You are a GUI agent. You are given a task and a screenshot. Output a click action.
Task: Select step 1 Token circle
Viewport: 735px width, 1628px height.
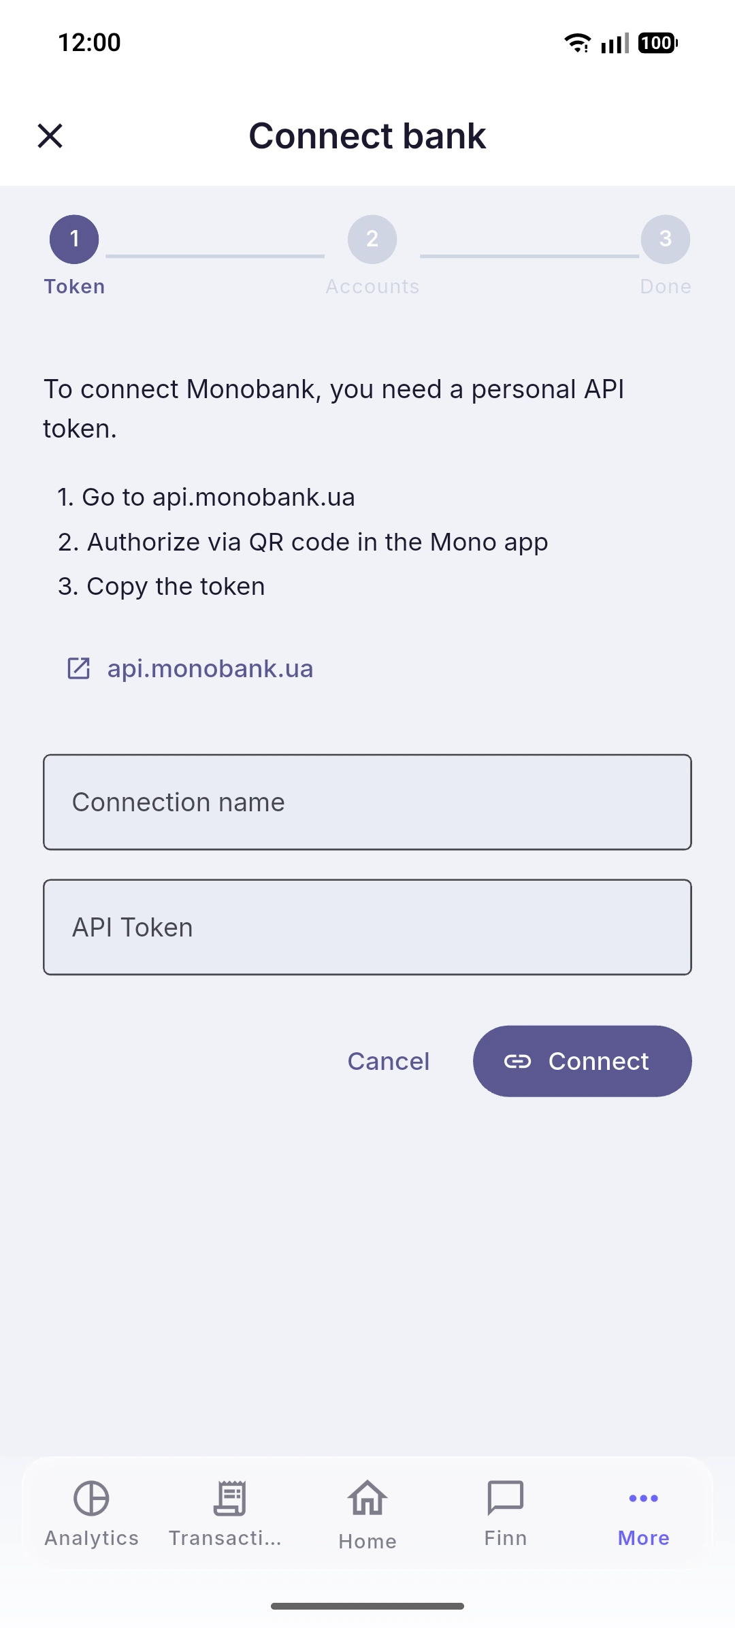pos(74,239)
